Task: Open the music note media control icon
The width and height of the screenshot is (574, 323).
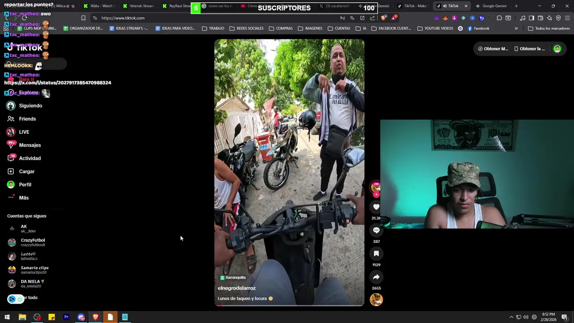Action: 522,18
